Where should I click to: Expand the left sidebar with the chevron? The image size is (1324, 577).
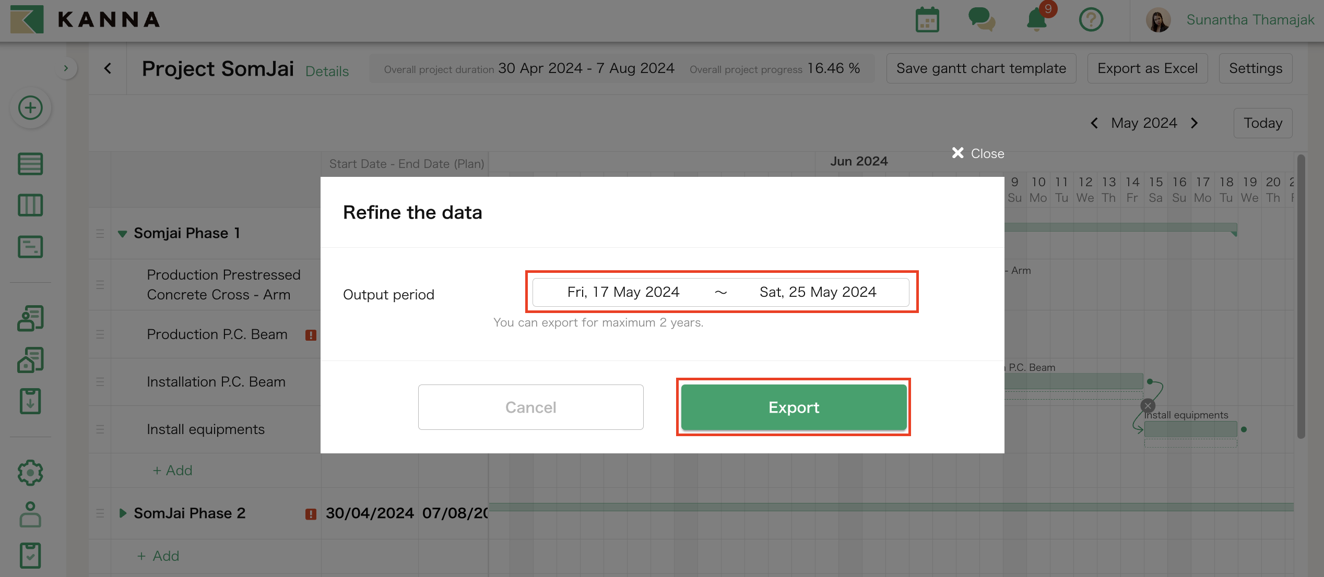click(66, 68)
